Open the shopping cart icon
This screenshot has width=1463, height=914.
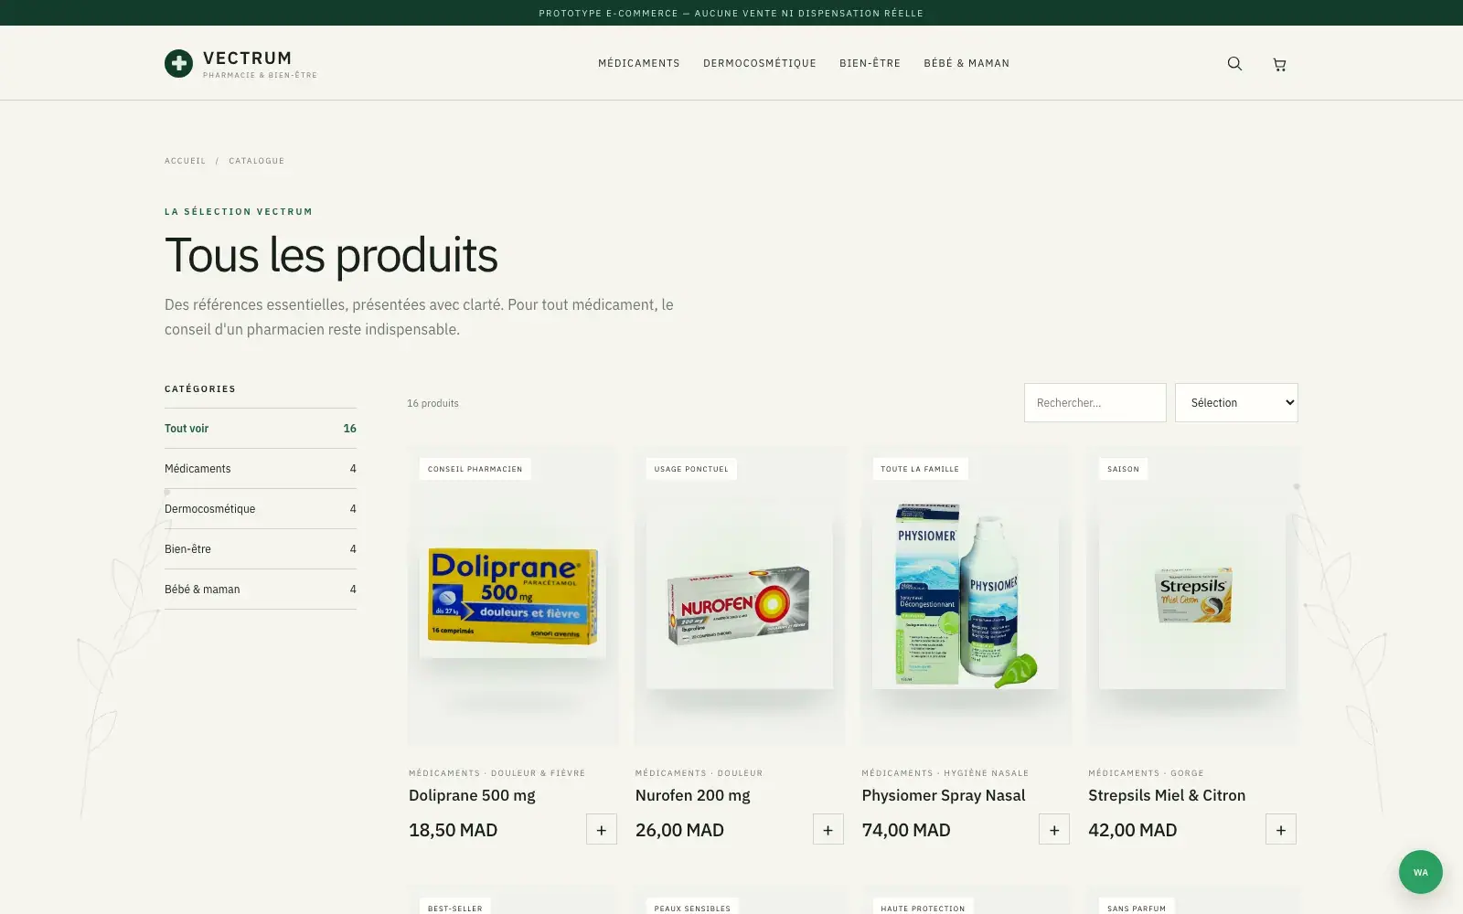point(1279,64)
